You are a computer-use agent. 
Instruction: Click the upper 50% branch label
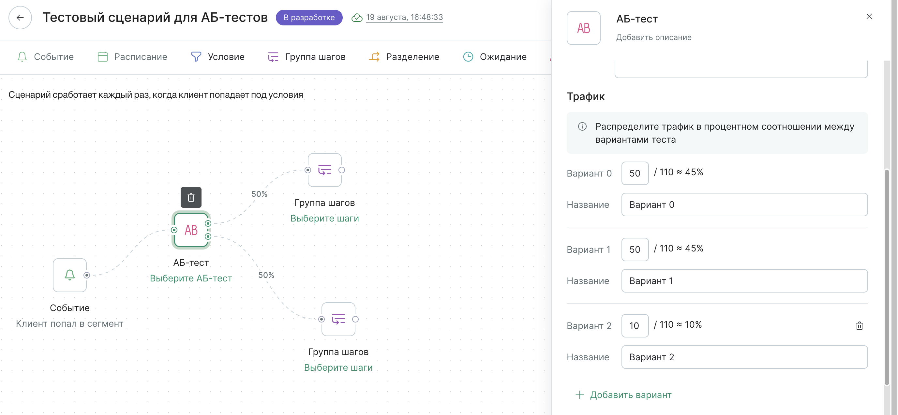(x=259, y=194)
